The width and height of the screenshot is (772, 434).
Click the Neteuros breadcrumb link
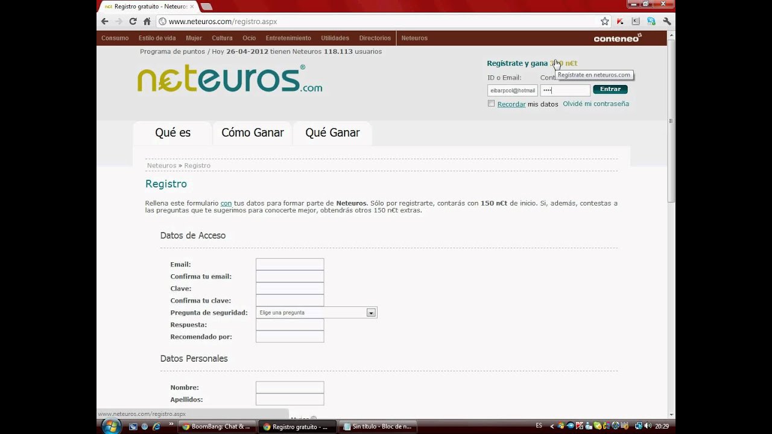coord(162,165)
